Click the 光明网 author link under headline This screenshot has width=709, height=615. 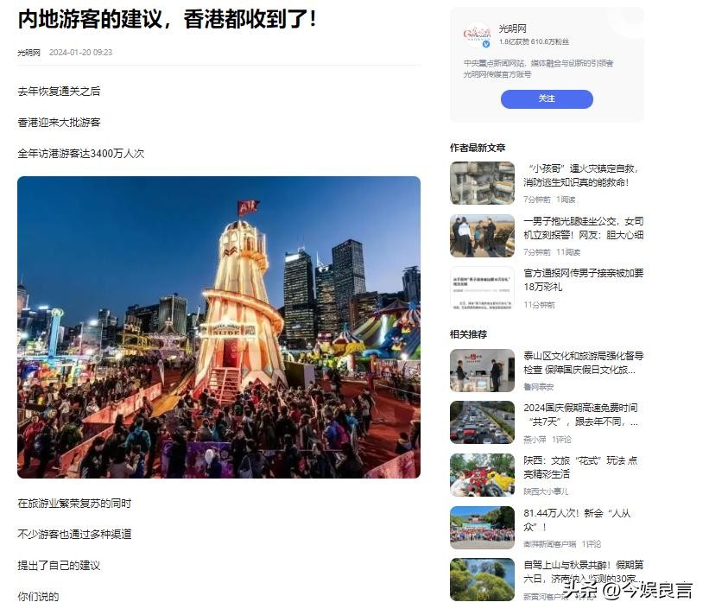[x=29, y=53]
